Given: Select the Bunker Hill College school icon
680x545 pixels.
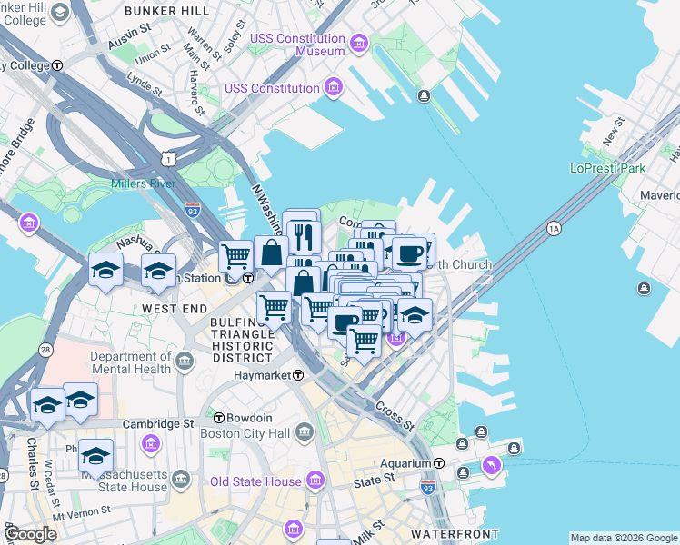Looking at the screenshot, I should coord(60,13).
